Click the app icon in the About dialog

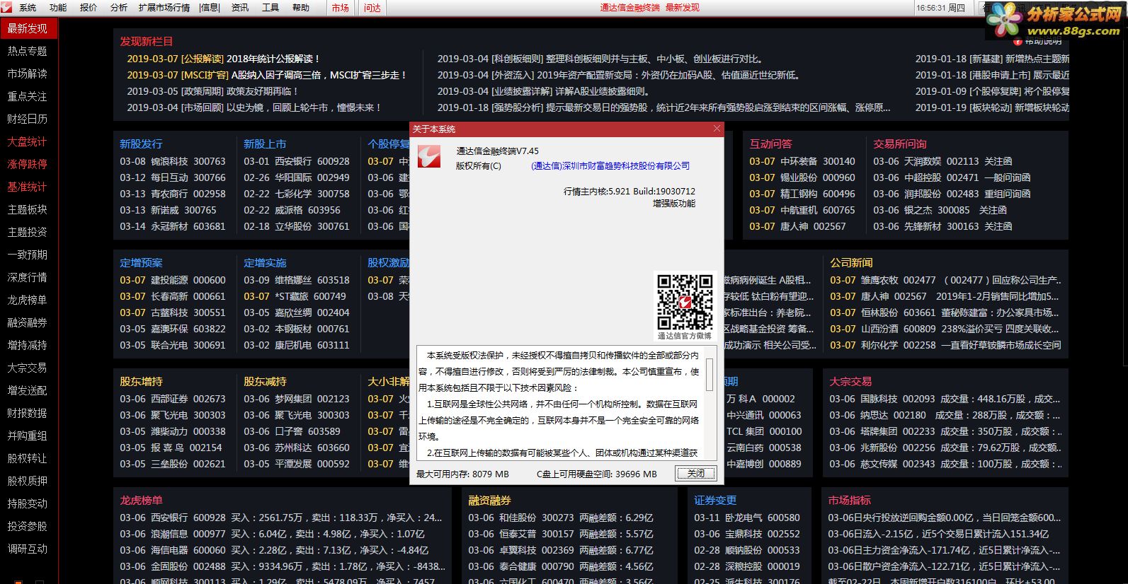tap(429, 156)
